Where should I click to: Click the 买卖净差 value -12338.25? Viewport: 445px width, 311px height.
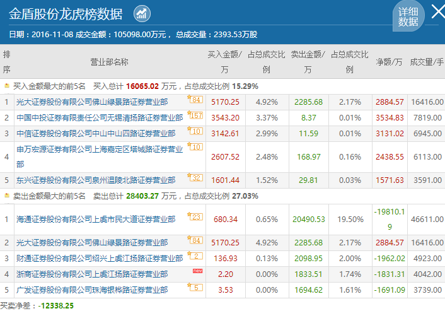pyautogui.click(x=56, y=305)
